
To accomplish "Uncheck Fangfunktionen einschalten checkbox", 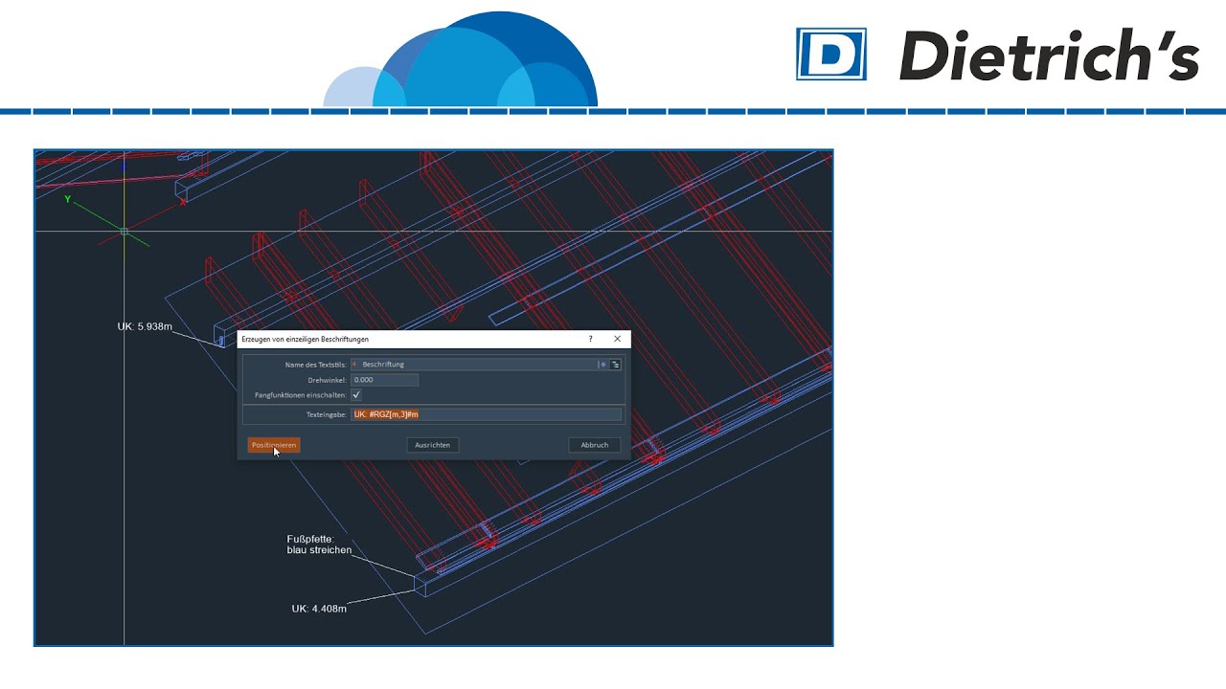I will point(356,395).
